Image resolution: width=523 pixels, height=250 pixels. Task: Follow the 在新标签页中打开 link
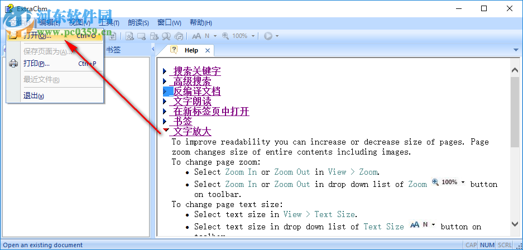(x=209, y=111)
